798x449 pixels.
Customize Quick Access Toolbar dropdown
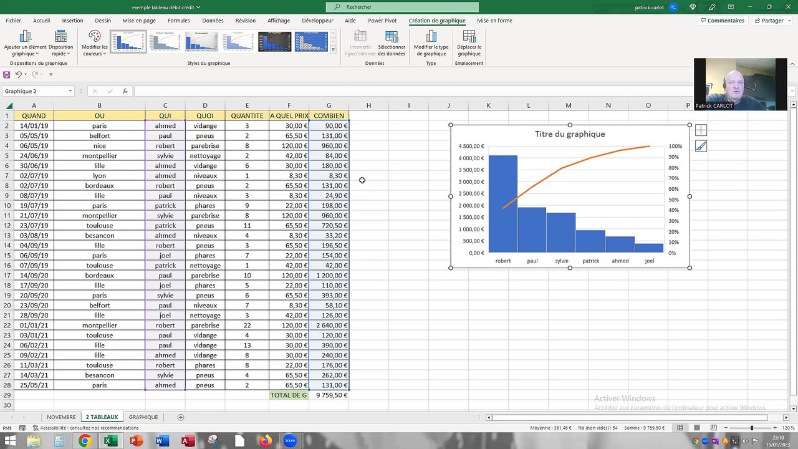(50, 74)
